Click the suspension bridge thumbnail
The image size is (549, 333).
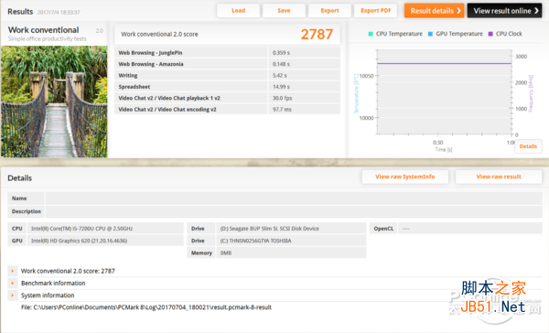click(54, 102)
